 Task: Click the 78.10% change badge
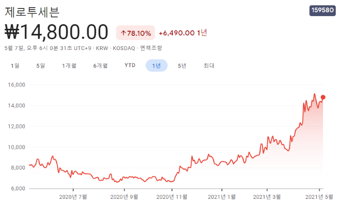136,33
